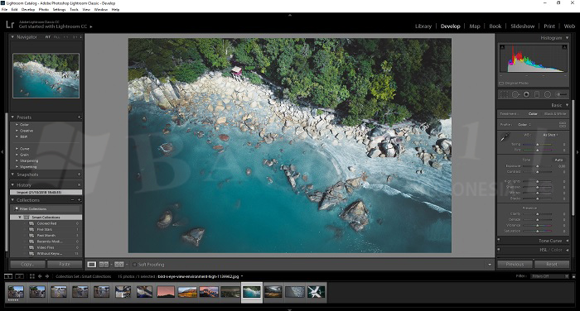Switch to the Map module
Screen dimensions: 580x311
[475, 26]
